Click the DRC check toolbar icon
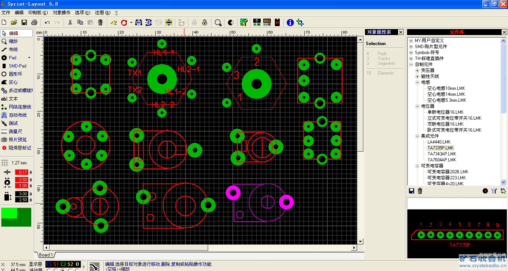 (267, 22)
